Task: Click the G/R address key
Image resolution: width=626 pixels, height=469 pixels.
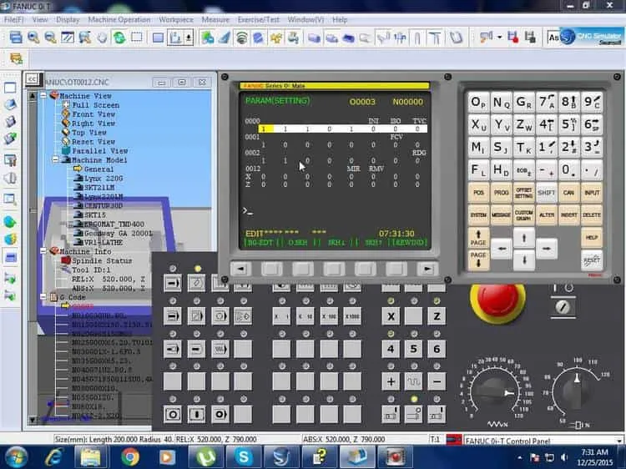Action: pyautogui.click(x=523, y=102)
